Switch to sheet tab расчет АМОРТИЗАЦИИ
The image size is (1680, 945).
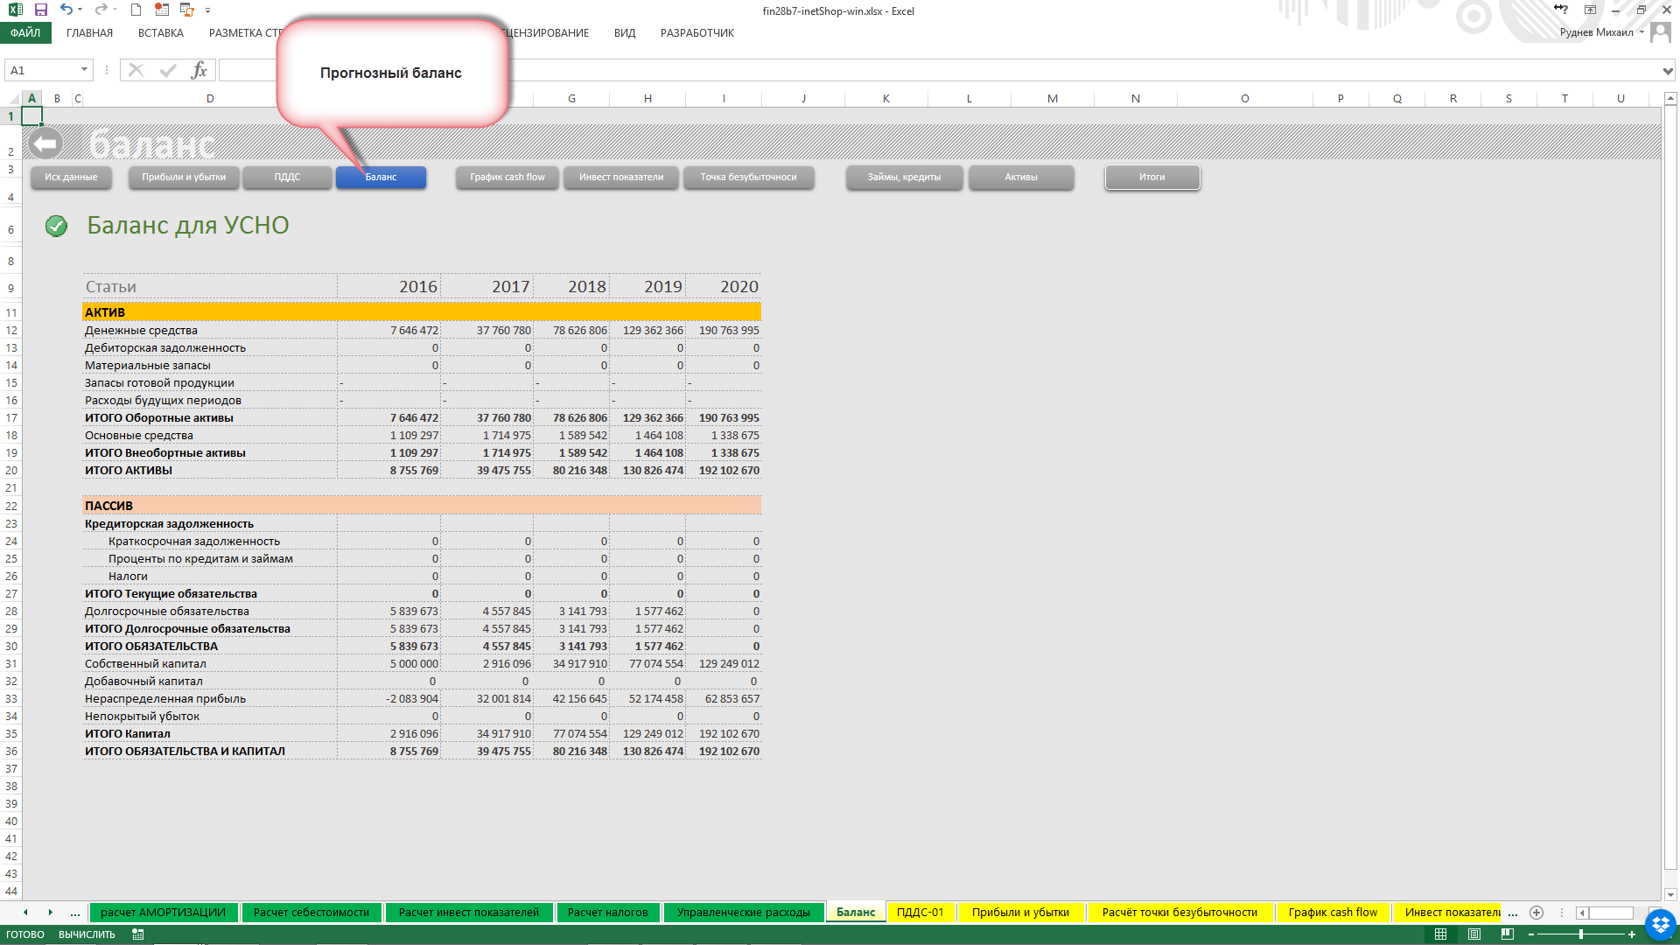(163, 912)
